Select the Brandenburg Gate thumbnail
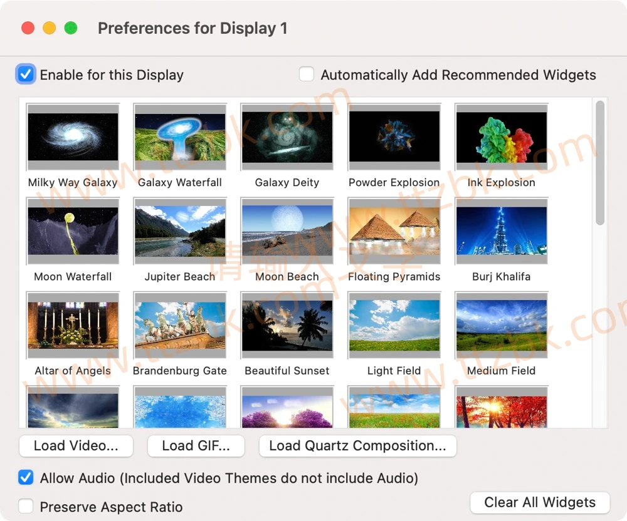Viewport: 627px width, 521px height. (x=180, y=325)
